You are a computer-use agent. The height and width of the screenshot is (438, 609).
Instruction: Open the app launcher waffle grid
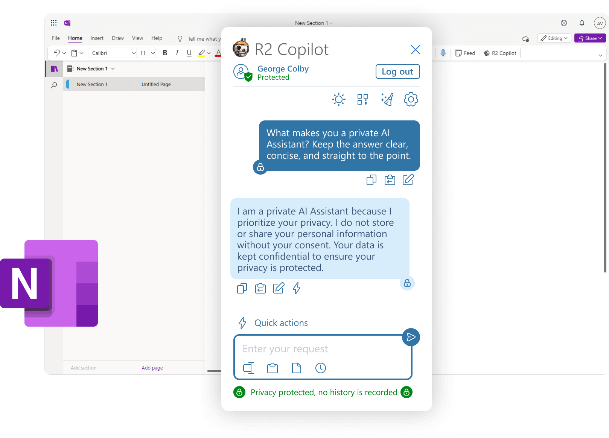click(x=54, y=23)
